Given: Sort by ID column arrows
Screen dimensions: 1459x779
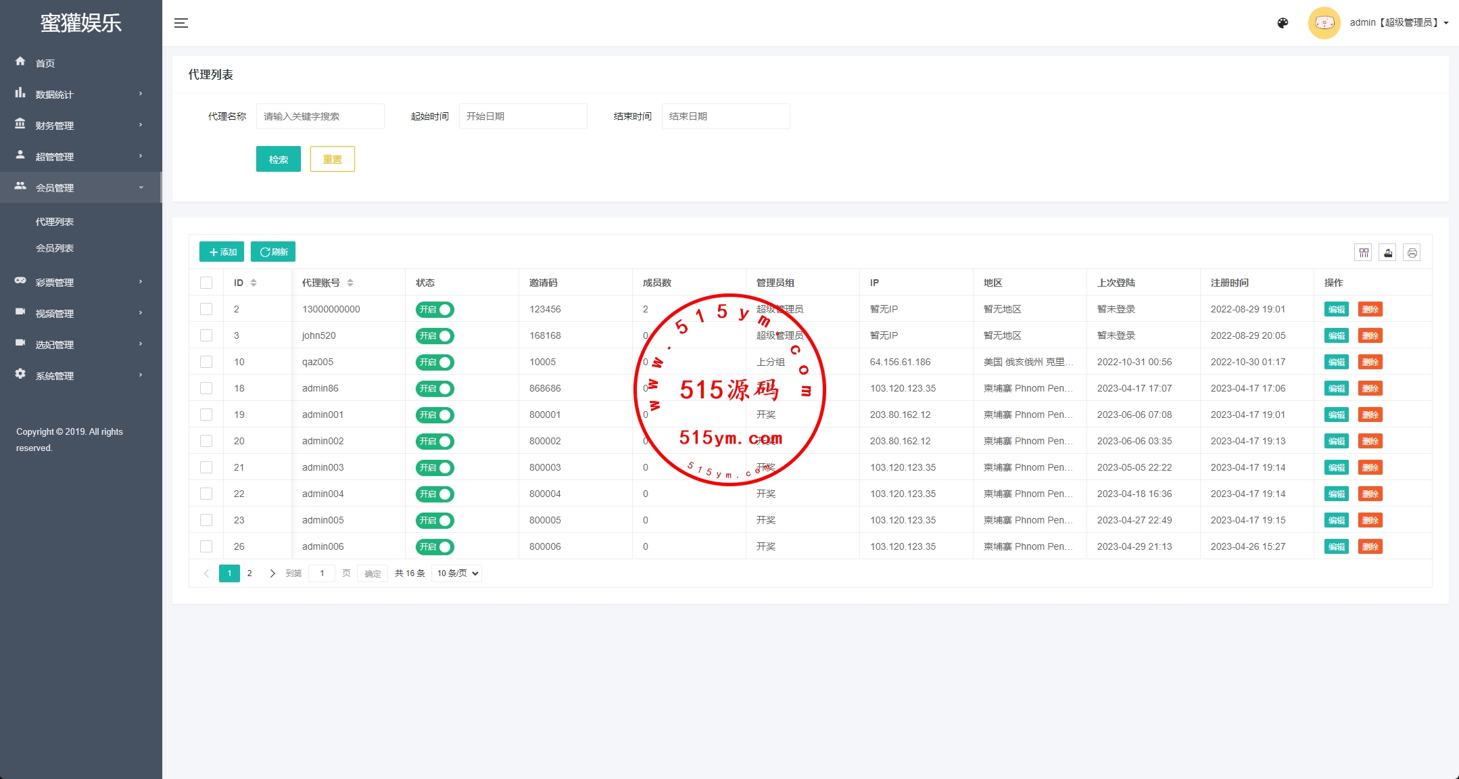Looking at the screenshot, I should (254, 283).
